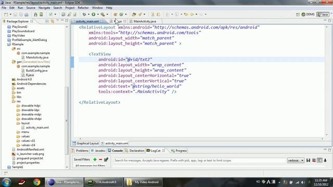Click the Debug bug icon
The image size is (333, 187).
tap(84, 15)
